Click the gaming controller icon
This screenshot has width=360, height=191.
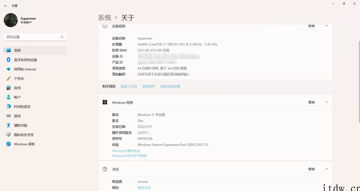pyautogui.click(x=9, y=116)
